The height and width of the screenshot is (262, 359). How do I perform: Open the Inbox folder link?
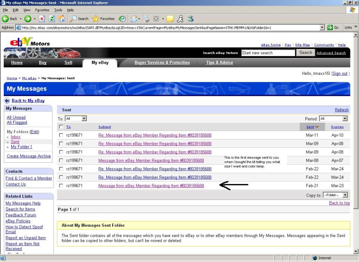[x=16, y=137]
